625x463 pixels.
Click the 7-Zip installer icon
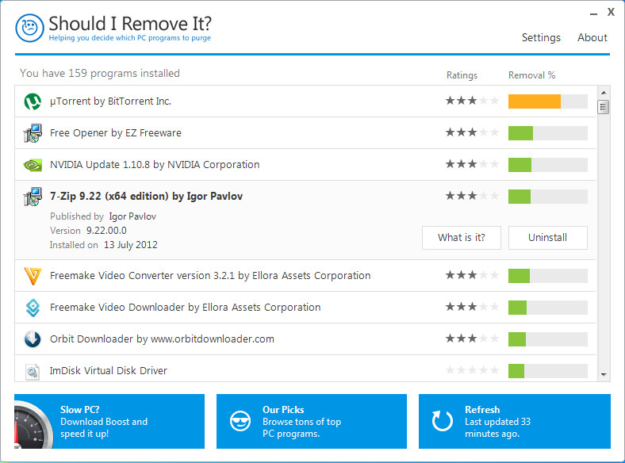[x=33, y=197]
